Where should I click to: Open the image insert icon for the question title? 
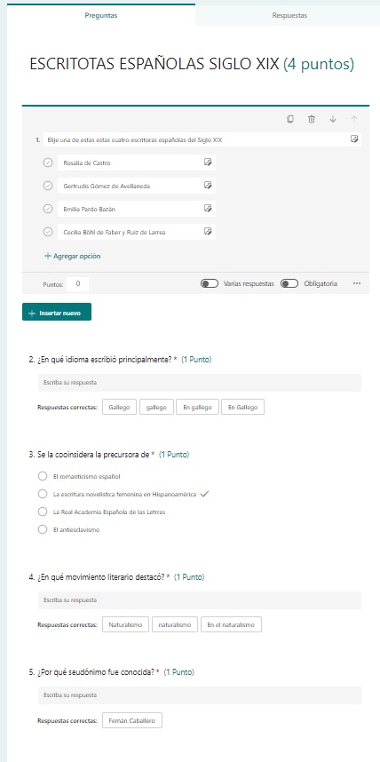coord(354,139)
